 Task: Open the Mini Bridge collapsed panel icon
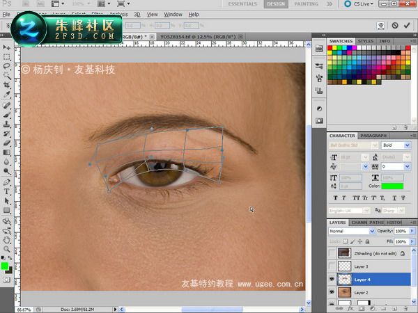(x=319, y=49)
